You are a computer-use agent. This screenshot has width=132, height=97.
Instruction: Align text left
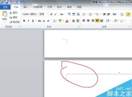point(84,21)
